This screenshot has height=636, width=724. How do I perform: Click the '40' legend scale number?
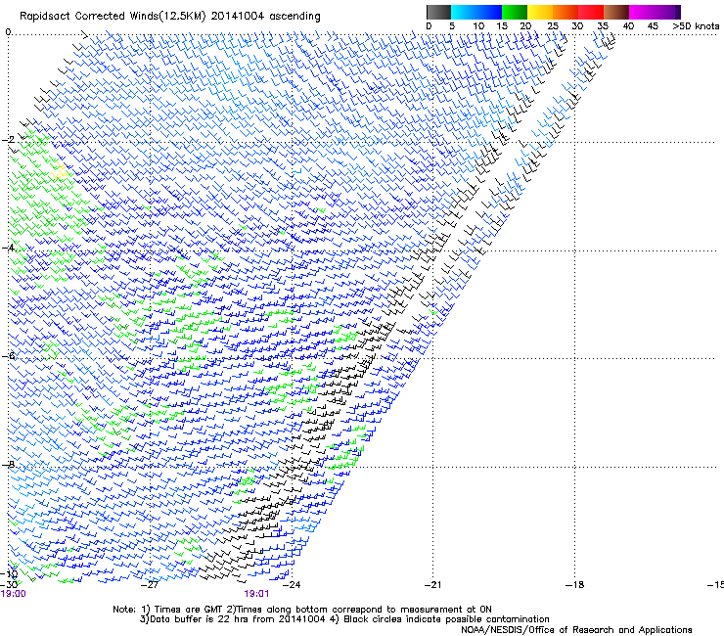click(628, 26)
